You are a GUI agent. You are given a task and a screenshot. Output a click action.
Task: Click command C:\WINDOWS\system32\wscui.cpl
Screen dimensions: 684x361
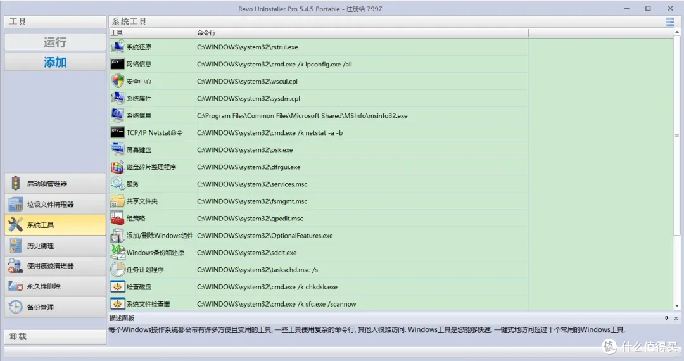(x=247, y=81)
